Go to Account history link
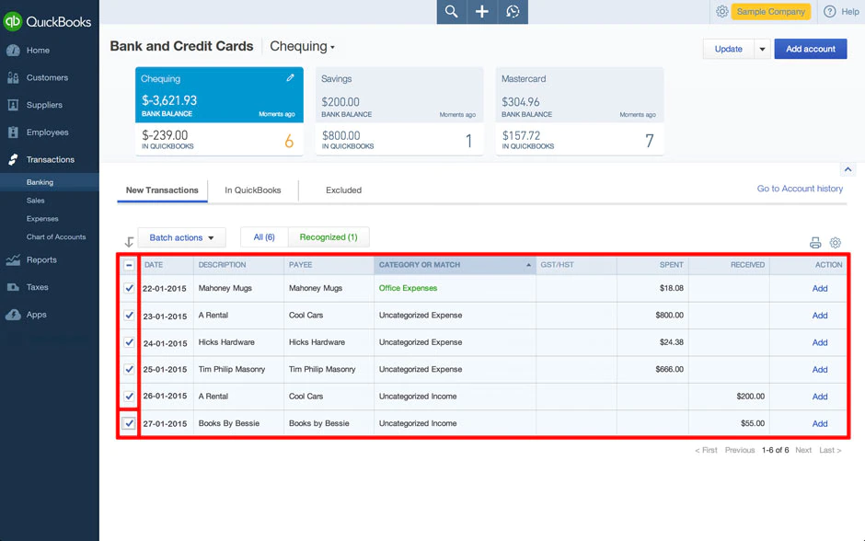Image resolution: width=865 pixels, height=541 pixels. [800, 189]
